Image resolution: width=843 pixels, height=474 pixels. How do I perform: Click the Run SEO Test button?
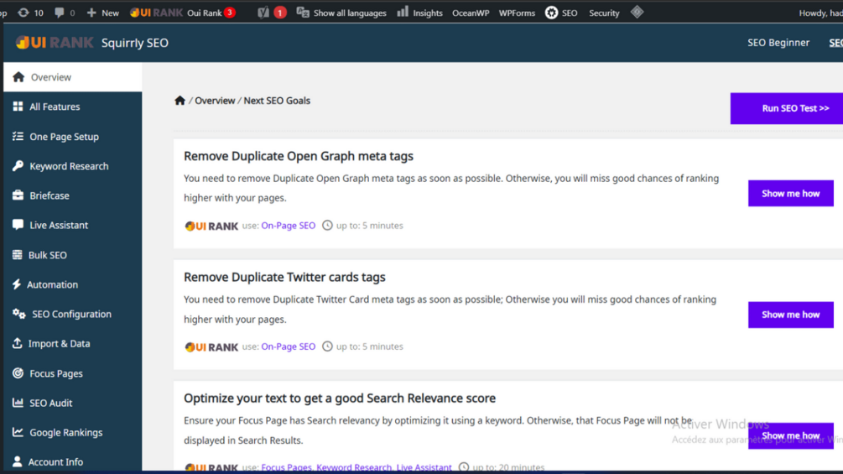pyautogui.click(x=787, y=108)
